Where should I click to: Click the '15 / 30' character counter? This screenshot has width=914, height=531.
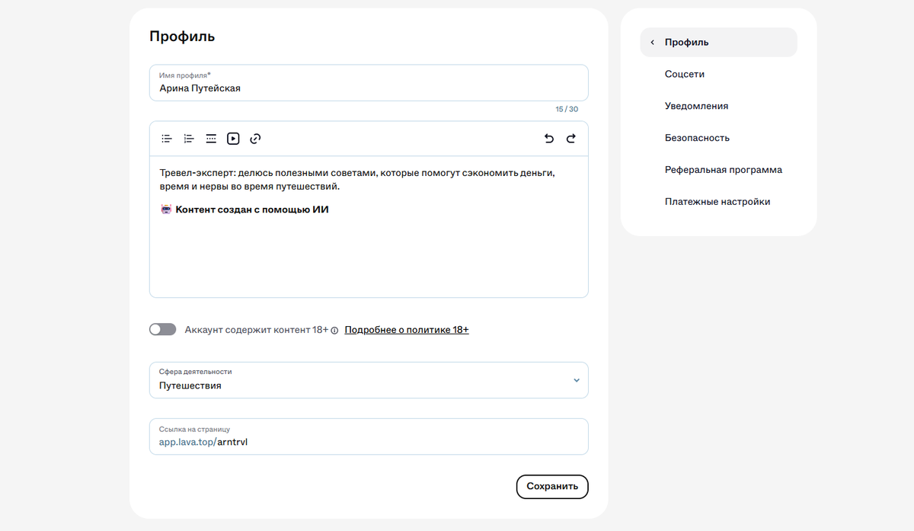567,110
